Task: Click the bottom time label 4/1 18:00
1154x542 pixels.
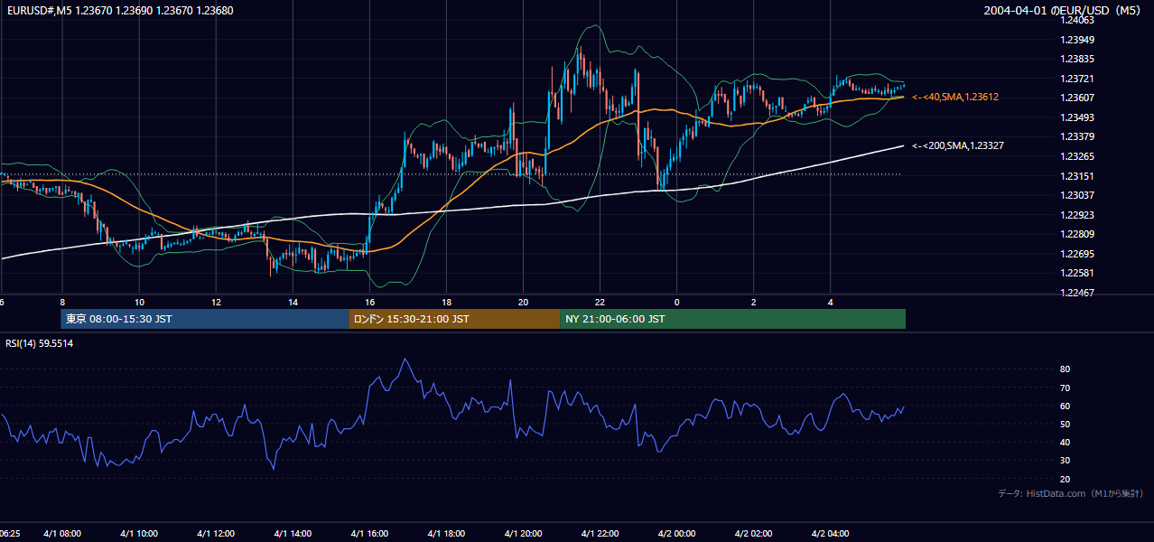Action: point(446,533)
